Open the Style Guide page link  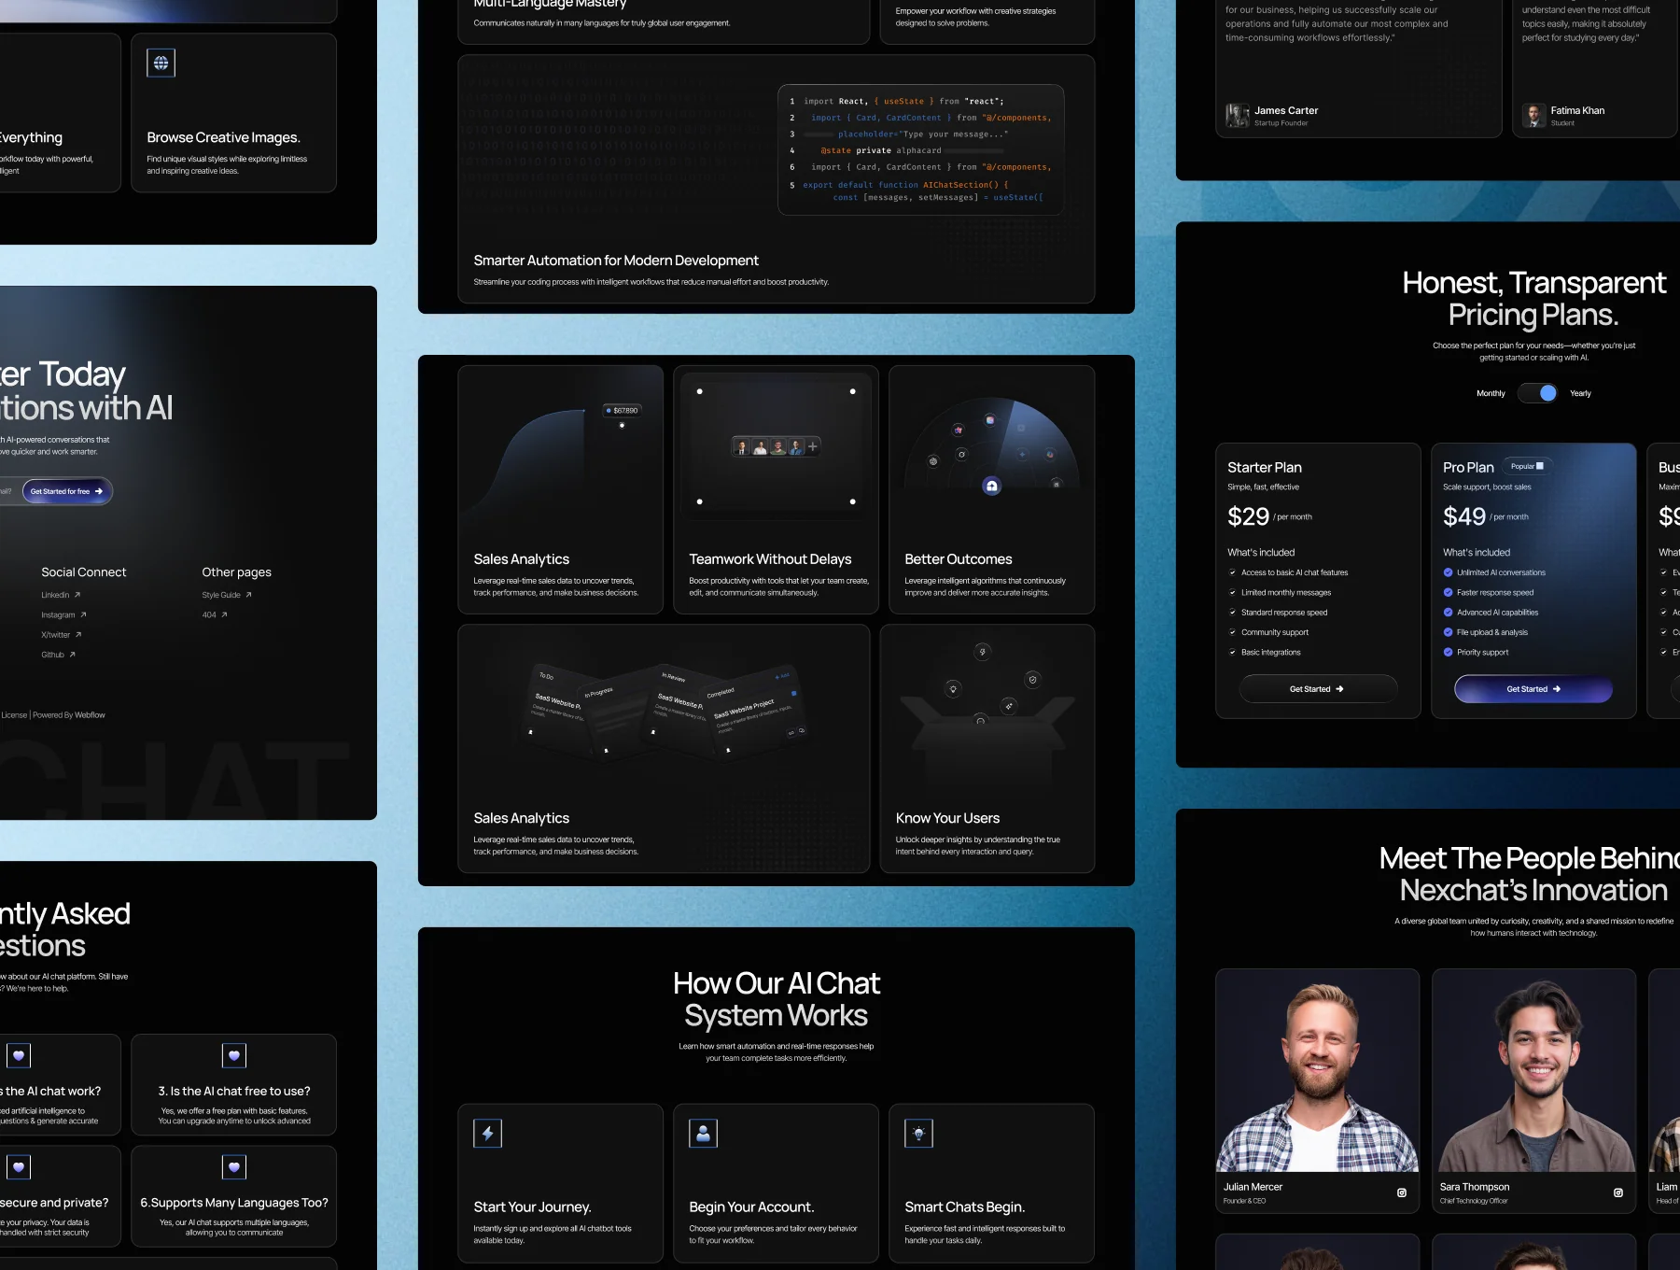[227, 595]
